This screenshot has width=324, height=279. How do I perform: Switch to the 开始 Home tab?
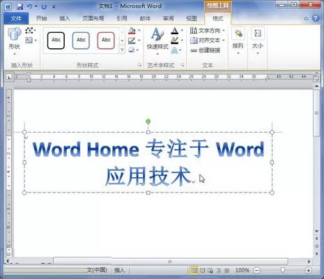point(41,18)
